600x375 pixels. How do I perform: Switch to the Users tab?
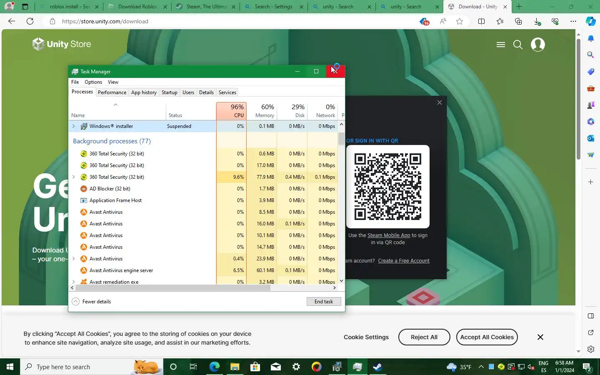click(x=188, y=92)
